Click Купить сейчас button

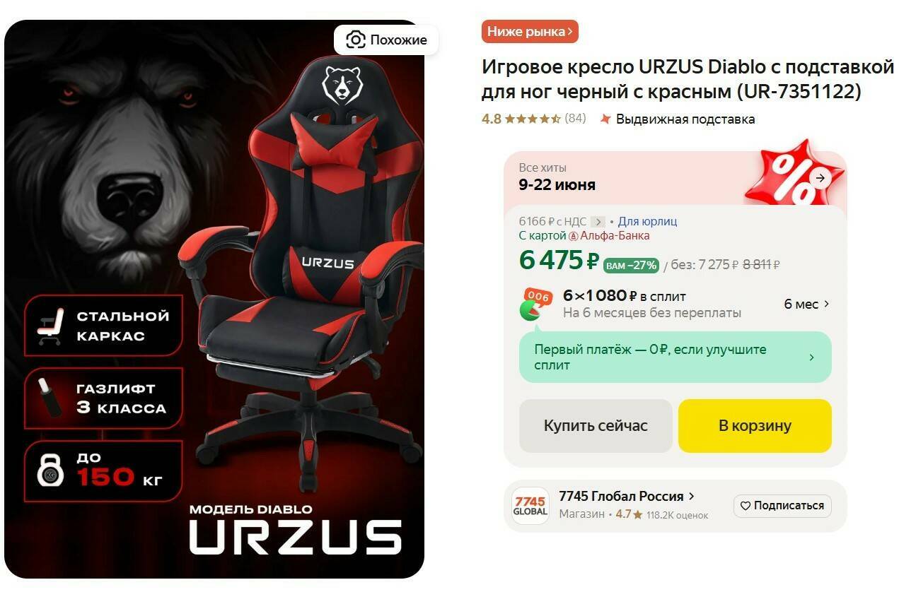[596, 426]
